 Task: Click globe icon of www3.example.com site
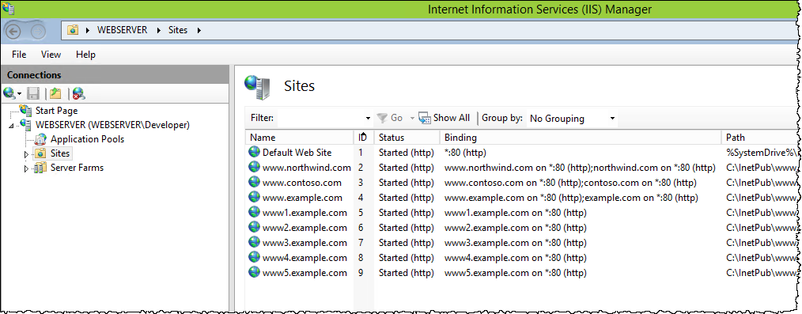pyautogui.click(x=254, y=242)
